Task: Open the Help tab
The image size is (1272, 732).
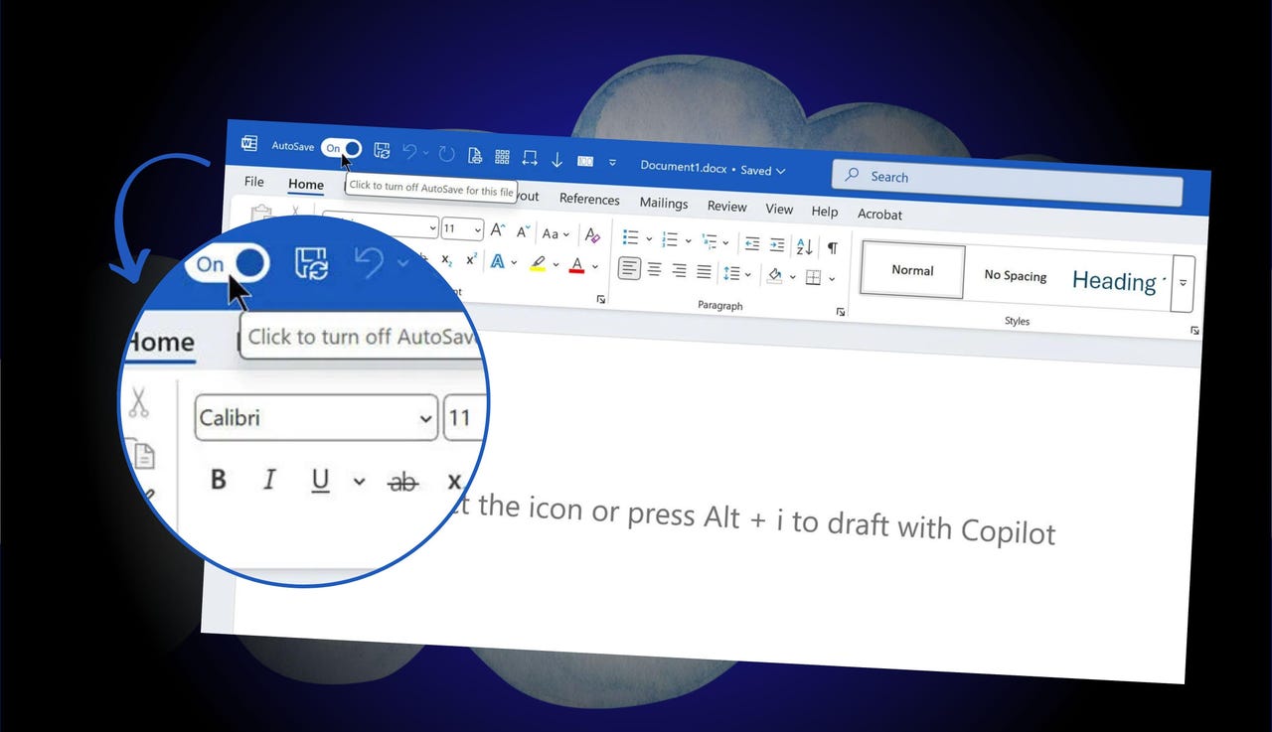Action: click(x=825, y=211)
